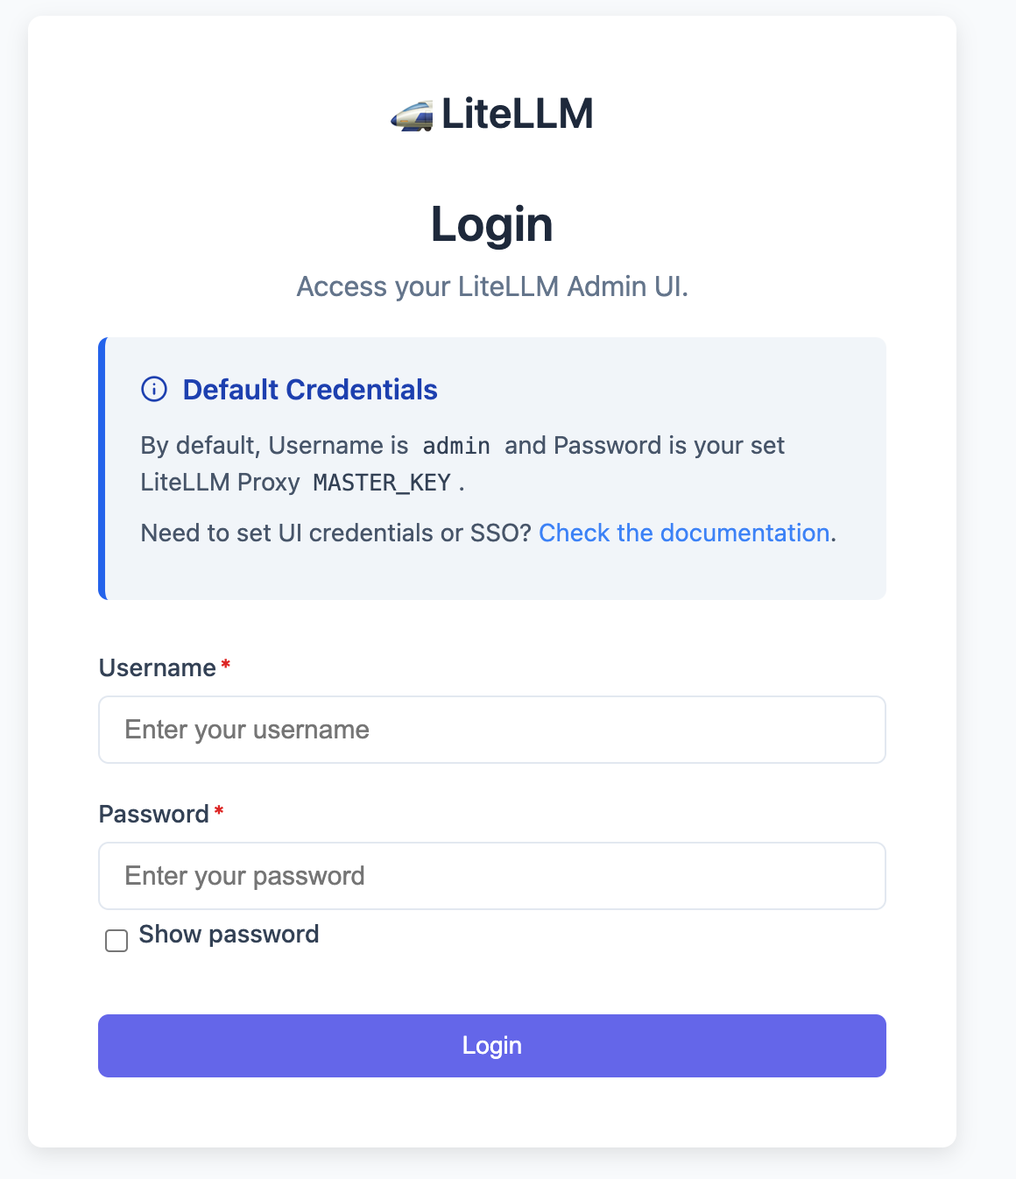Image resolution: width=1016 pixels, height=1179 pixels.
Task: Focus the 'Enter your password' field
Action: coord(492,876)
